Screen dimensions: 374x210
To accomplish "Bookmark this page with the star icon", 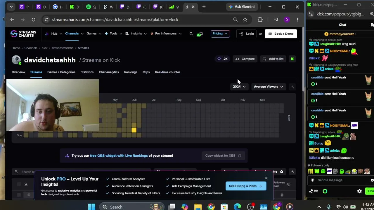I will (x=245, y=20).
